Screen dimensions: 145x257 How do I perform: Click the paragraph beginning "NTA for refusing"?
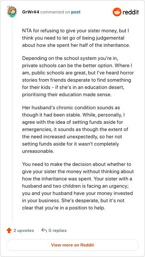[76, 38]
